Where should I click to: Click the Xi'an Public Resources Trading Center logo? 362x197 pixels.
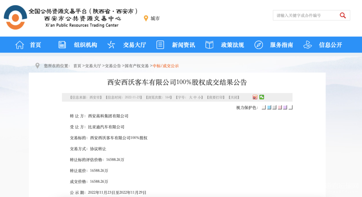(15, 17)
